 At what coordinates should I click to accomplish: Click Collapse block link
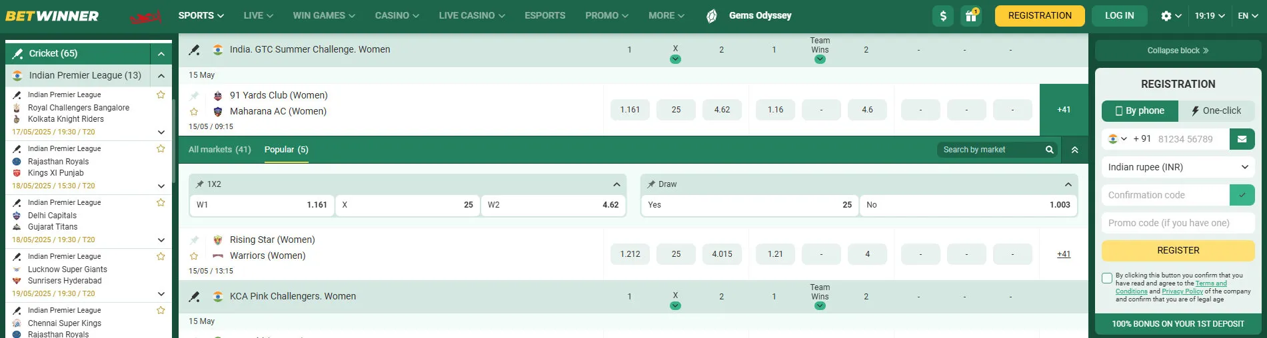click(x=1178, y=51)
